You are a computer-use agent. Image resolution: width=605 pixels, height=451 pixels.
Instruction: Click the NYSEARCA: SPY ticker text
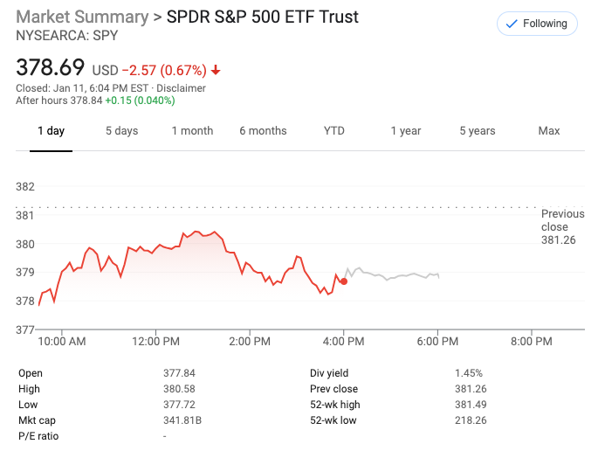66,36
